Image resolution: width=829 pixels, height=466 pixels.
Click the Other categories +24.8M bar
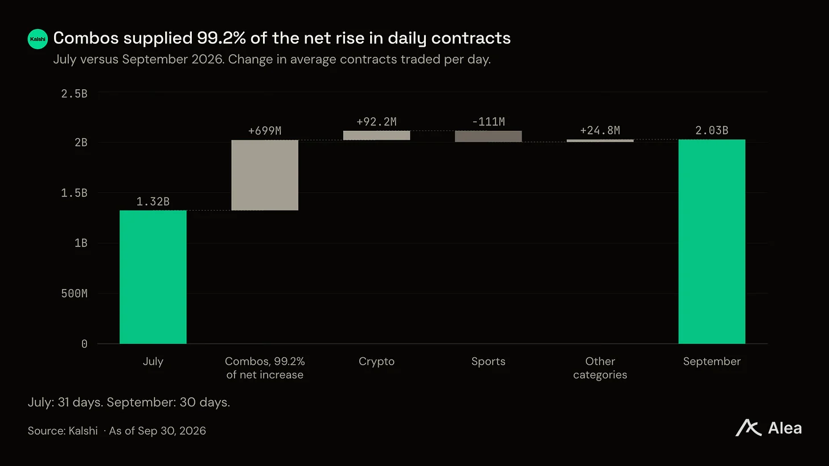coord(600,141)
